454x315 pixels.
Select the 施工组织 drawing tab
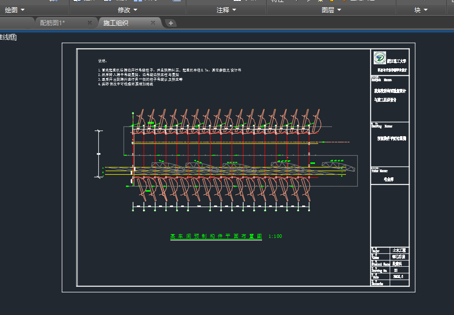pos(116,23)
